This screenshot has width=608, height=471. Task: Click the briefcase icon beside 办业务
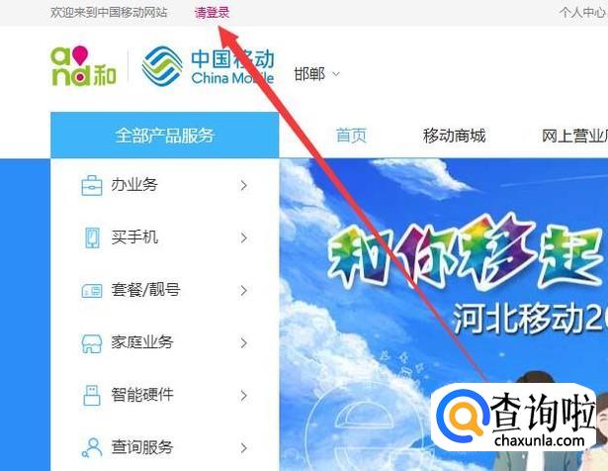(x=92, y=185)
